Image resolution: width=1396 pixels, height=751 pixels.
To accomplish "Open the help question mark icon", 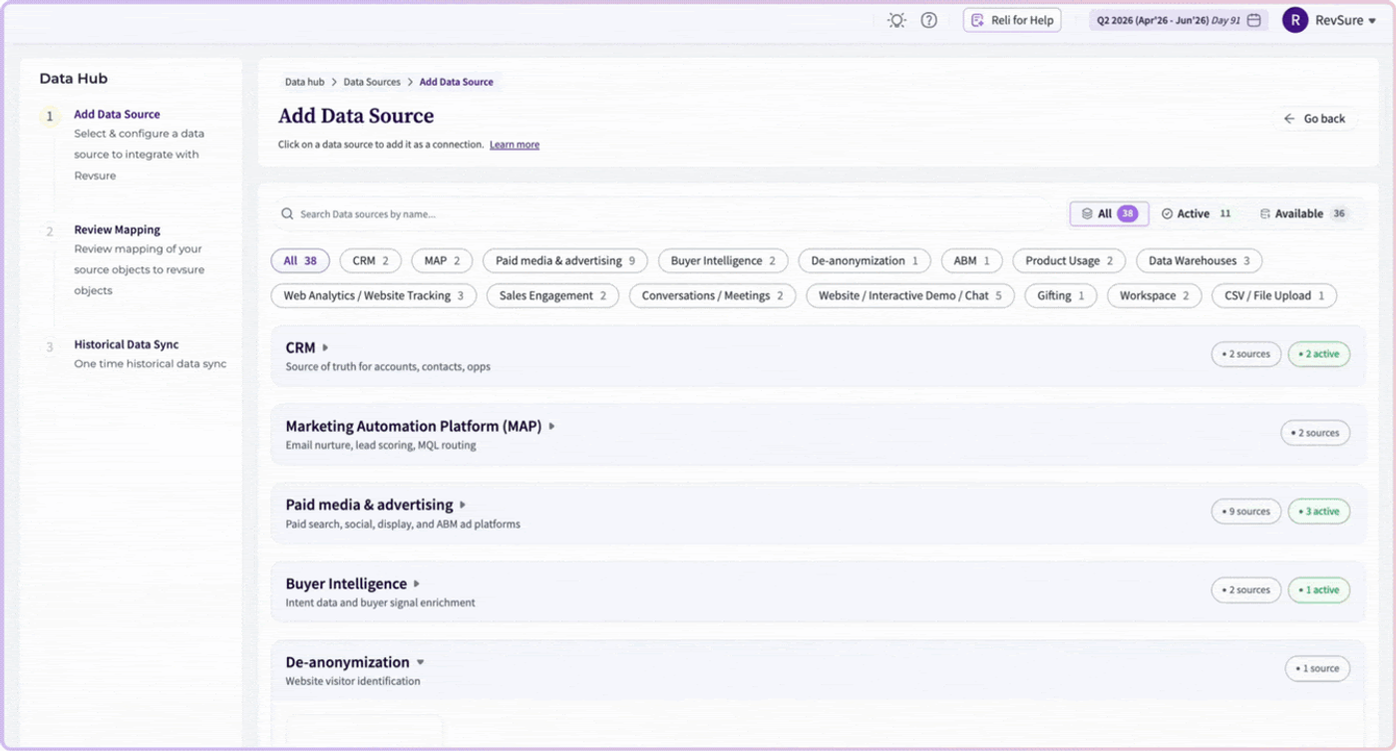I will [929, 20].
